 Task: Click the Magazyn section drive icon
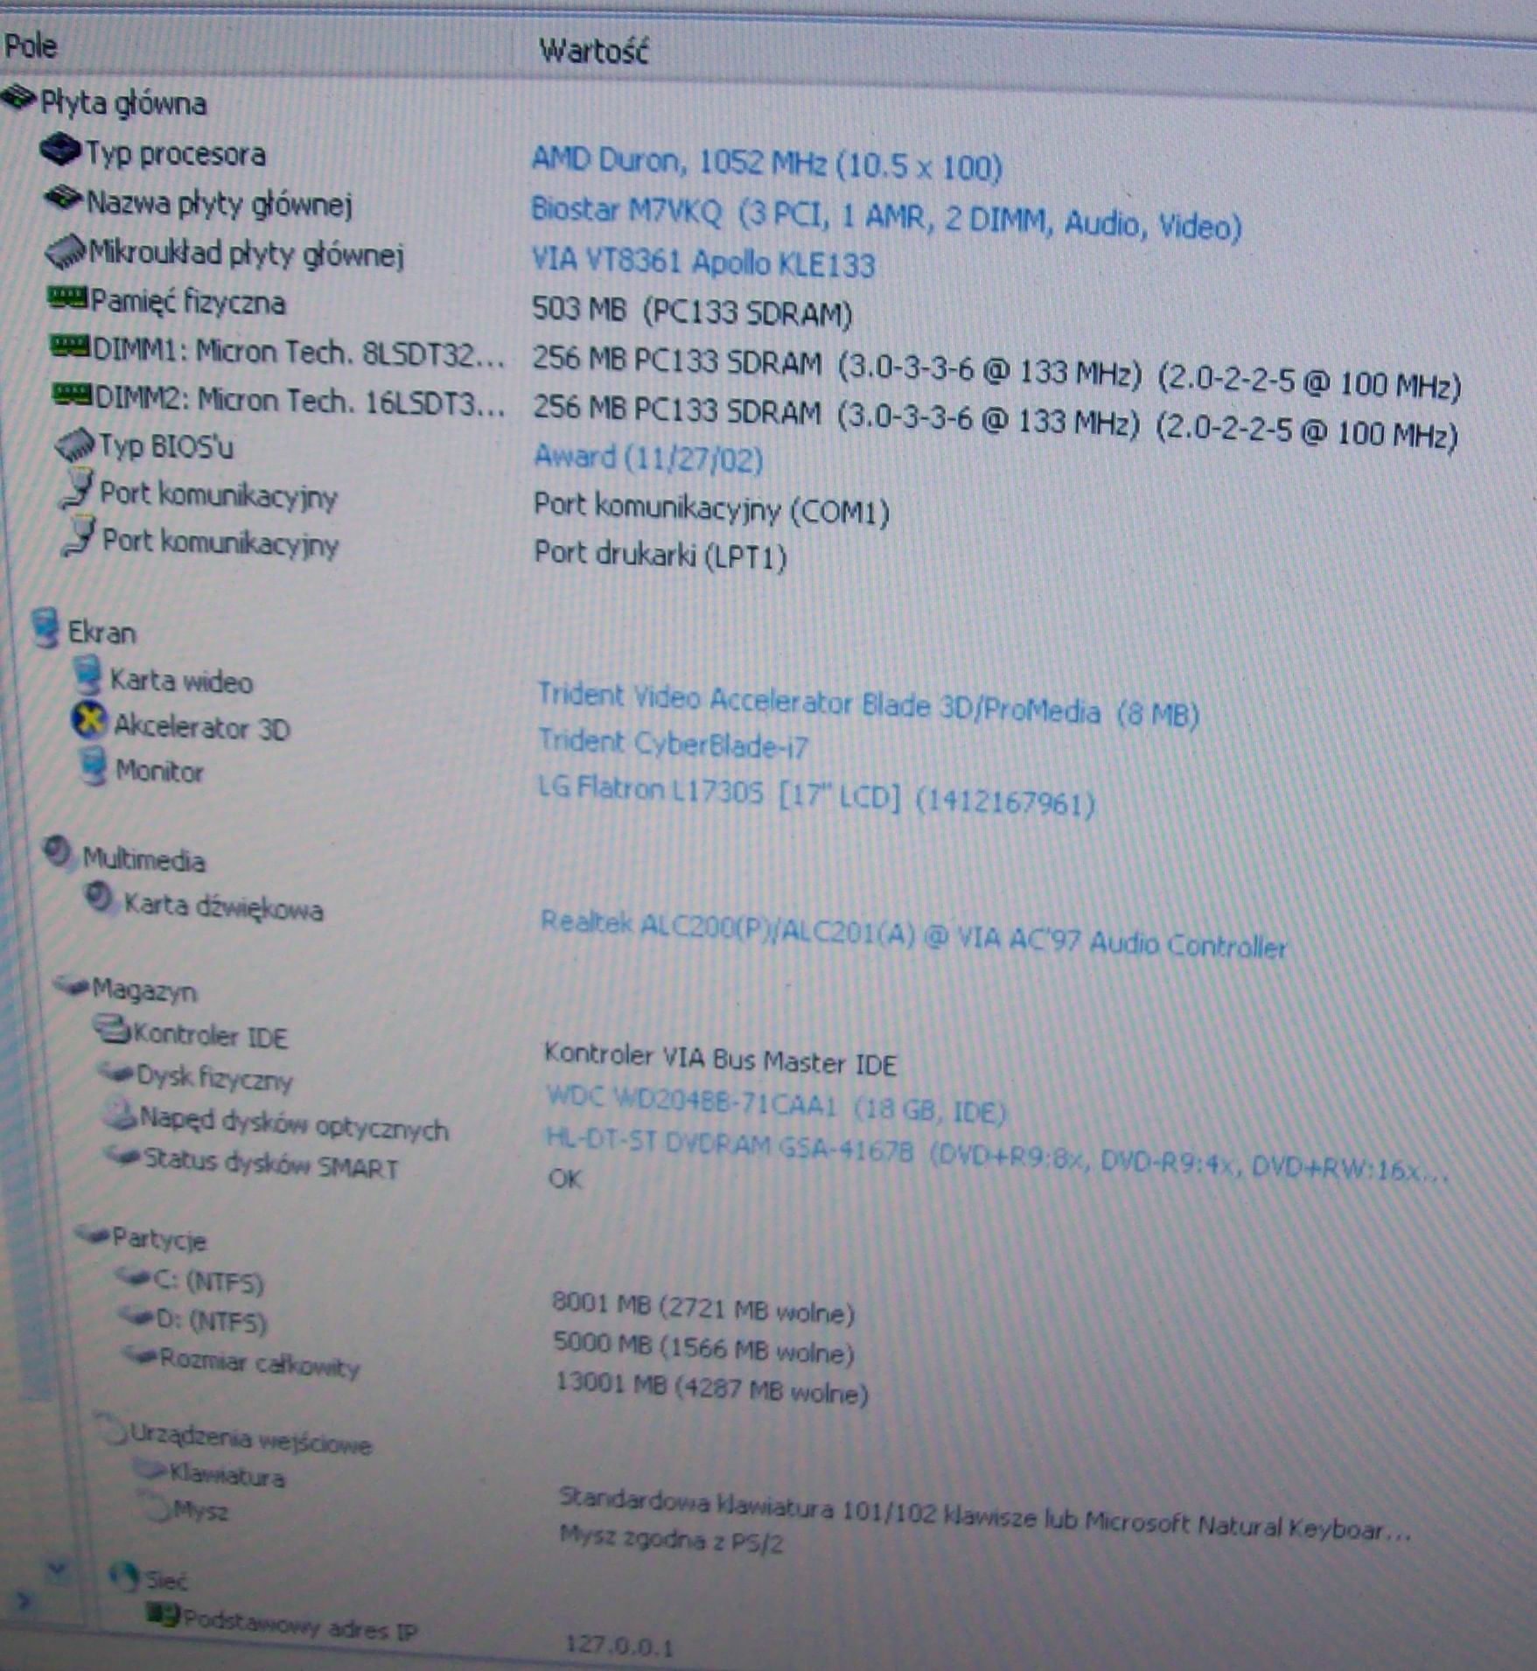72,986
